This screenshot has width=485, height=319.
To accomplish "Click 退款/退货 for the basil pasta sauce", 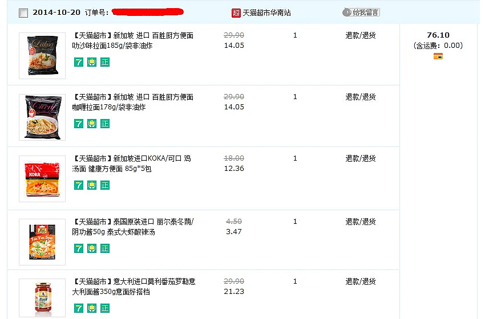I will [x=361, y=281].
